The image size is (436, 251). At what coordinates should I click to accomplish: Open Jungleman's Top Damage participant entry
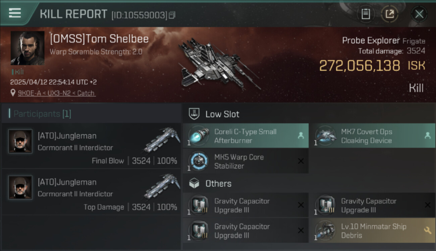tap(92, 192)
